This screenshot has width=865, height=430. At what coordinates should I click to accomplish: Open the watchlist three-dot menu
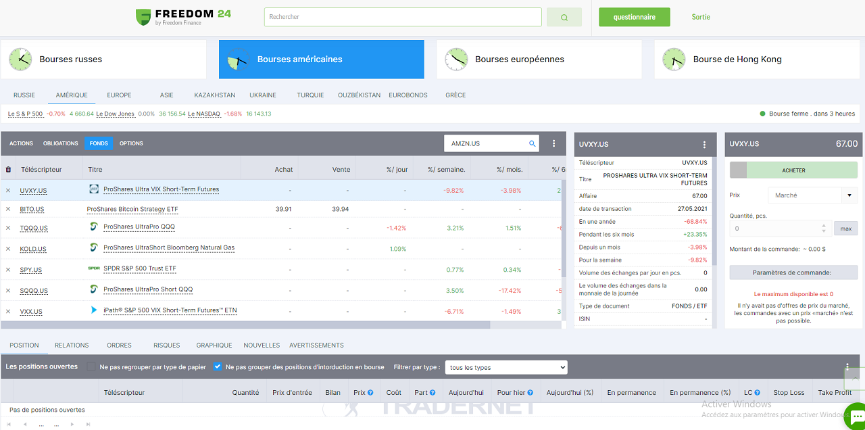point(554,143)
